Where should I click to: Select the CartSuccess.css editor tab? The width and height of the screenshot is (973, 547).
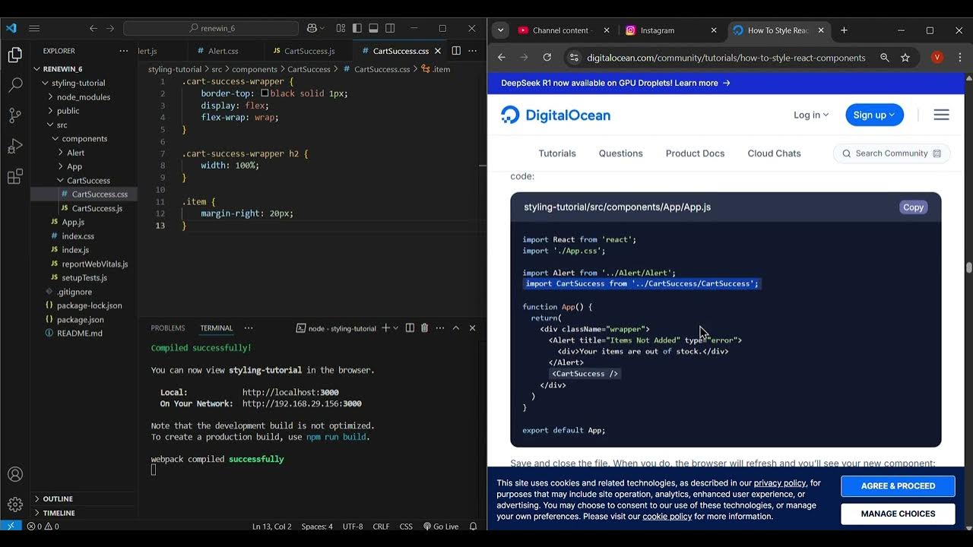[401, 51]
